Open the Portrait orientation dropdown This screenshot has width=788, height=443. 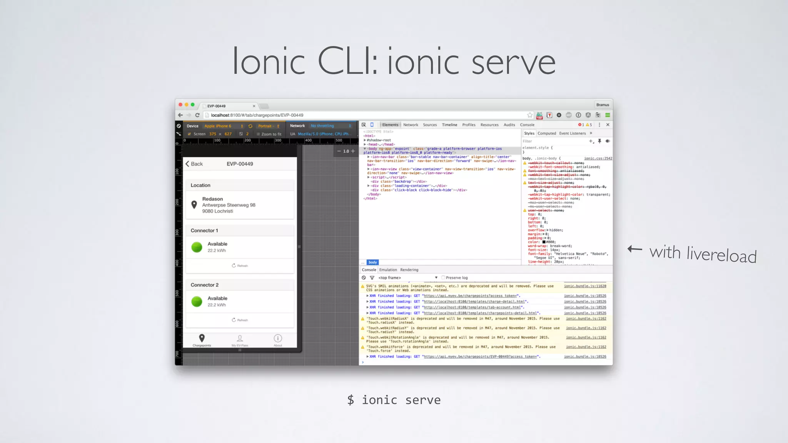[269, 126]
